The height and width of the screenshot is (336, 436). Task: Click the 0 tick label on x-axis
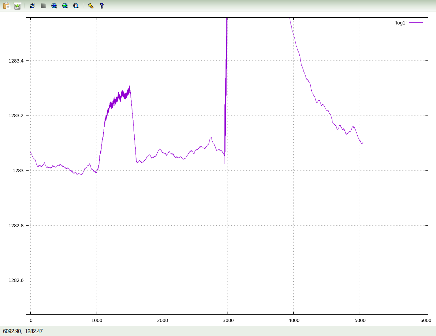[x=31, y=320]
